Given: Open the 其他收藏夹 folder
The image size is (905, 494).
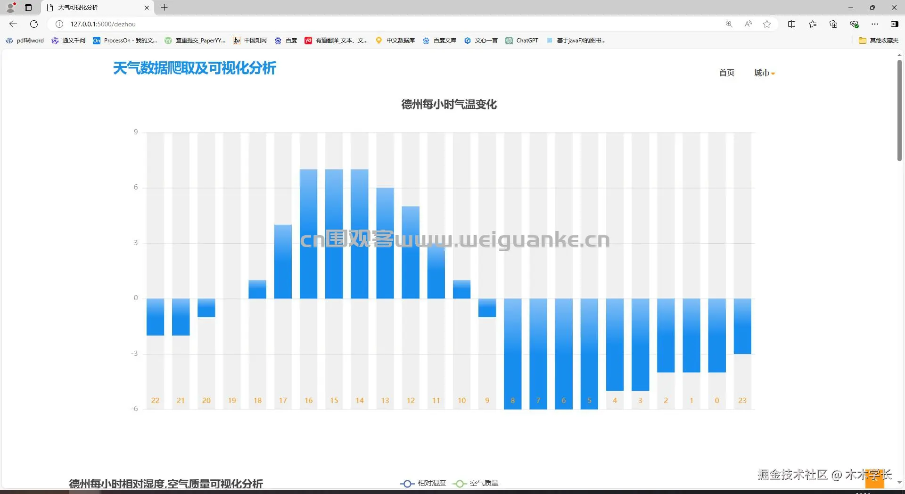Looking at the screenshot, I should (x=879, y=41).
